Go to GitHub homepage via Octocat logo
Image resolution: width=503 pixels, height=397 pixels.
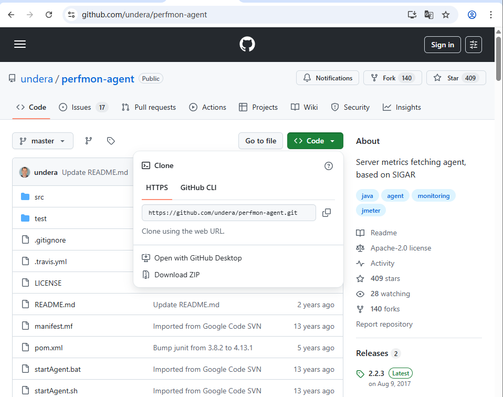click(247, 44)
